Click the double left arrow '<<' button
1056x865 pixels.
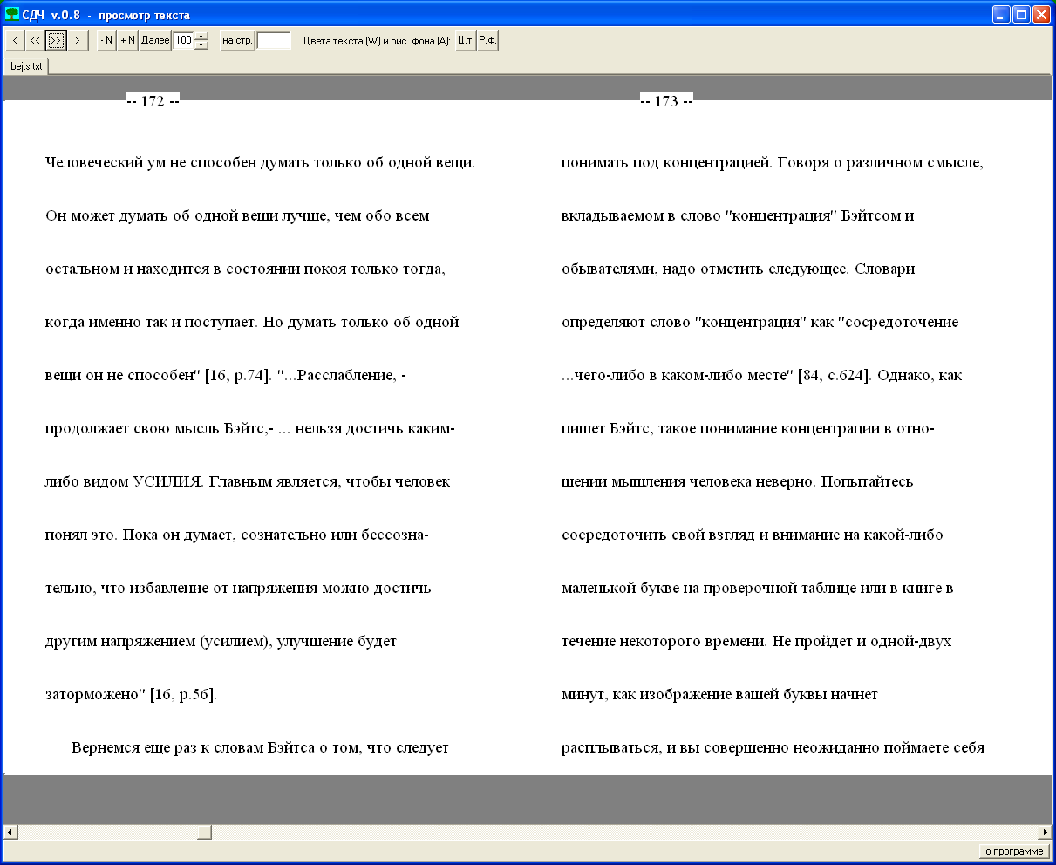coord(35,40)
